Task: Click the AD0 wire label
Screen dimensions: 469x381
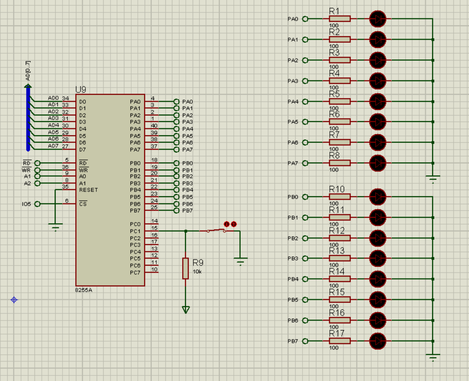Action: tap(53, 98)
